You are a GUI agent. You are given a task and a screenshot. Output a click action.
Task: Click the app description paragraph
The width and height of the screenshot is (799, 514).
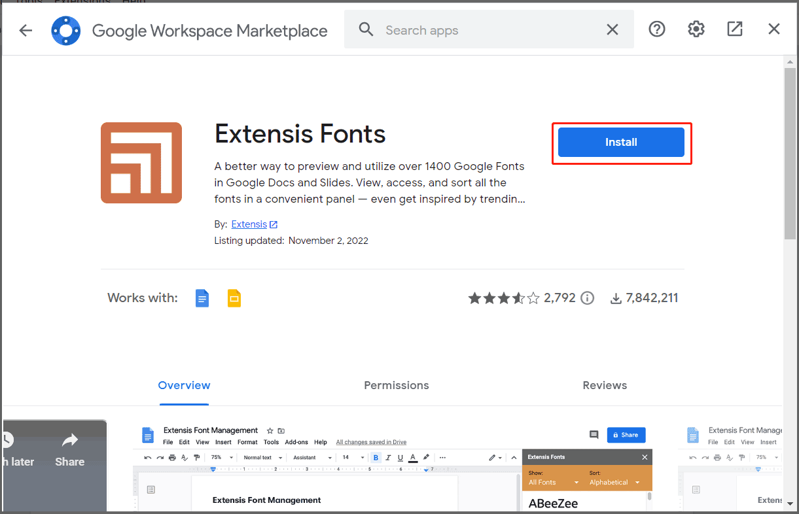(x=370, y=182)
